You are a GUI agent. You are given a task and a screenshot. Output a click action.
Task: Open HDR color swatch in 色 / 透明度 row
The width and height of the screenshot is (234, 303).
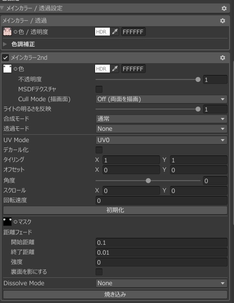click(102, 32)
